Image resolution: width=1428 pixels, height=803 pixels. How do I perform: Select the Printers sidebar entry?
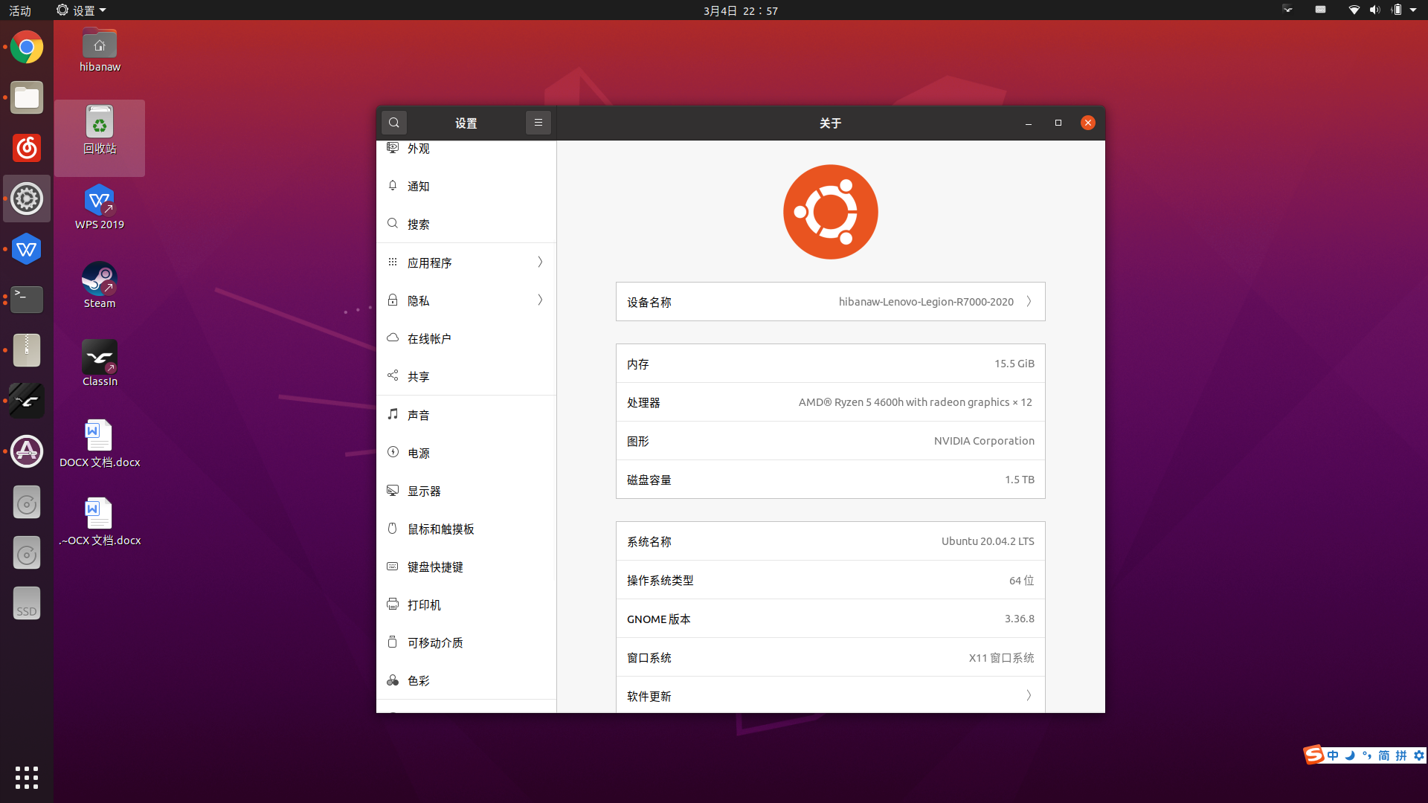click(424, 604)
